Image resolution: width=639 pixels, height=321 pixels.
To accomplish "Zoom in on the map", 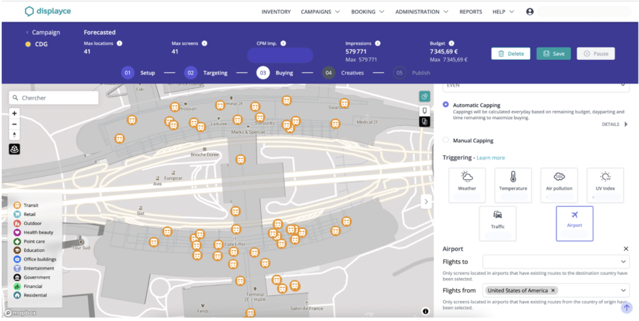I will (x=14, y=113).
